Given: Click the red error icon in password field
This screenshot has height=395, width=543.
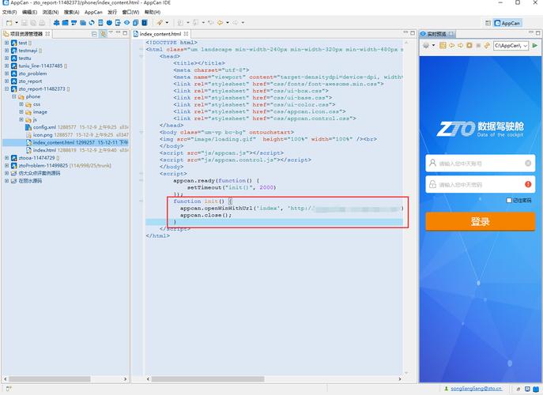Looking at the screenshot, I should pos(528,184).
